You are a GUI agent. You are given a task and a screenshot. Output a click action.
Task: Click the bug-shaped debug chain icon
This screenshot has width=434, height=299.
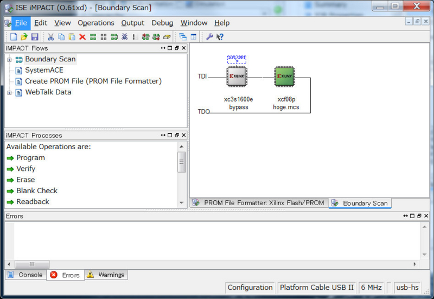(125, 37)
